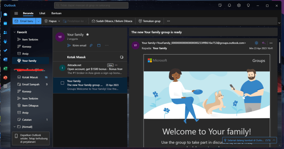Open the To Do checkmark app
Screen dimensions: 284x149
click(x=5, y=50)
